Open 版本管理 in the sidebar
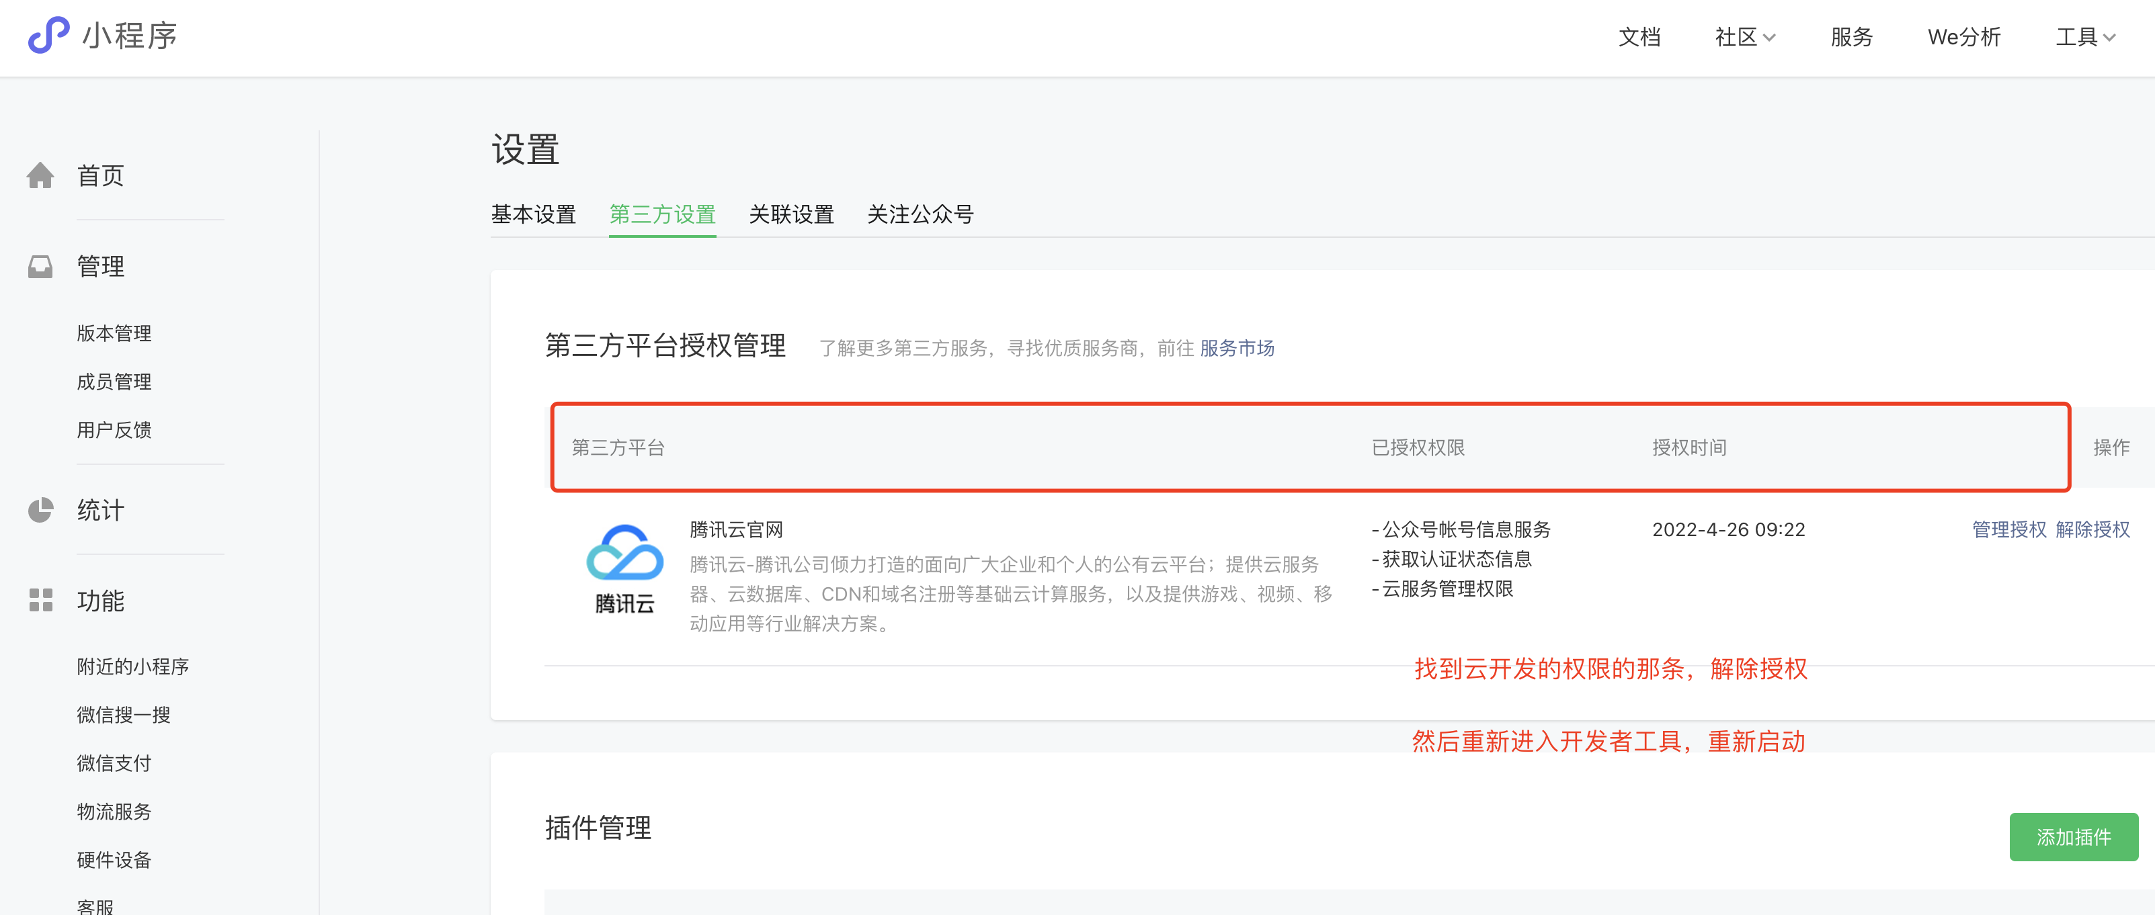The height and width of the screenshot is (915, 2155). (114, 334)
